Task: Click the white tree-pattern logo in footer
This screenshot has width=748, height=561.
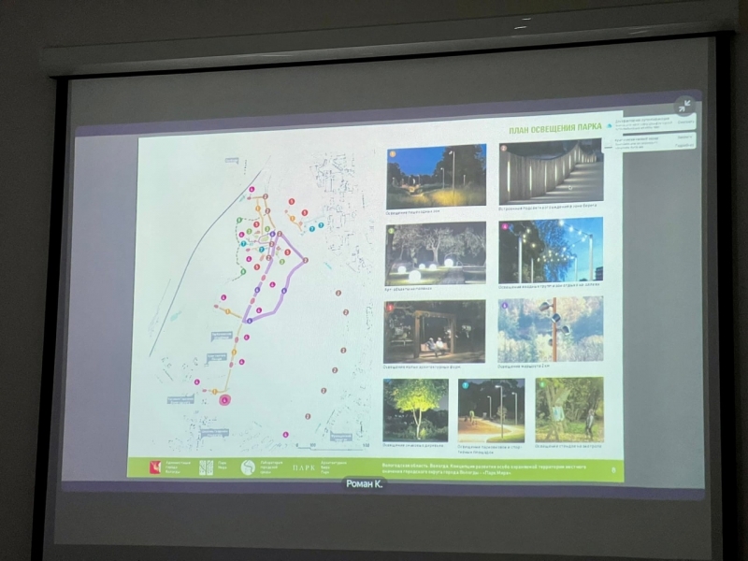Action: point(206,467)
